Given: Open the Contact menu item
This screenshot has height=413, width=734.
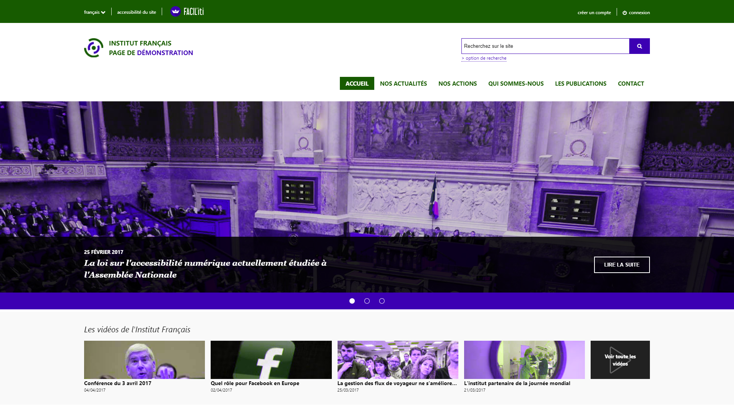Looking at the screenshot, I should pos(631,83).
